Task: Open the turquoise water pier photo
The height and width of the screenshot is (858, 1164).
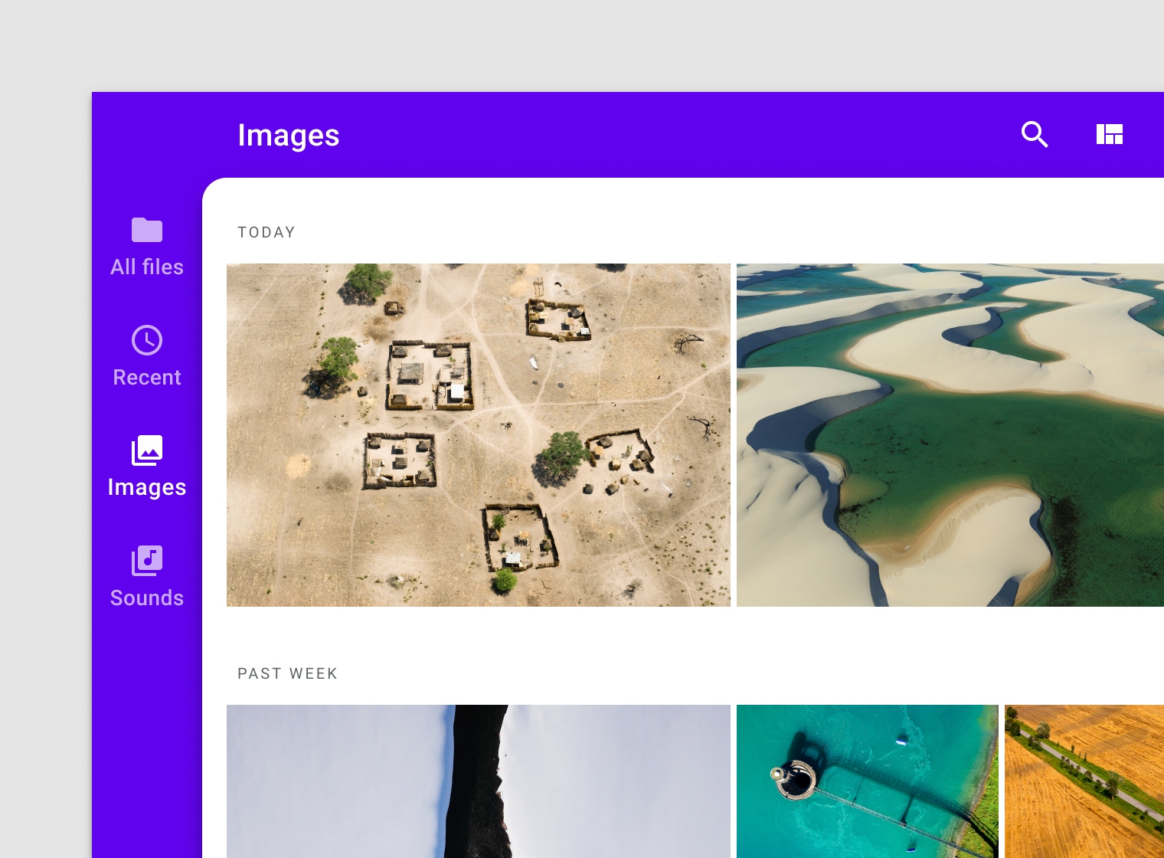Action: (x=868, y=781)
